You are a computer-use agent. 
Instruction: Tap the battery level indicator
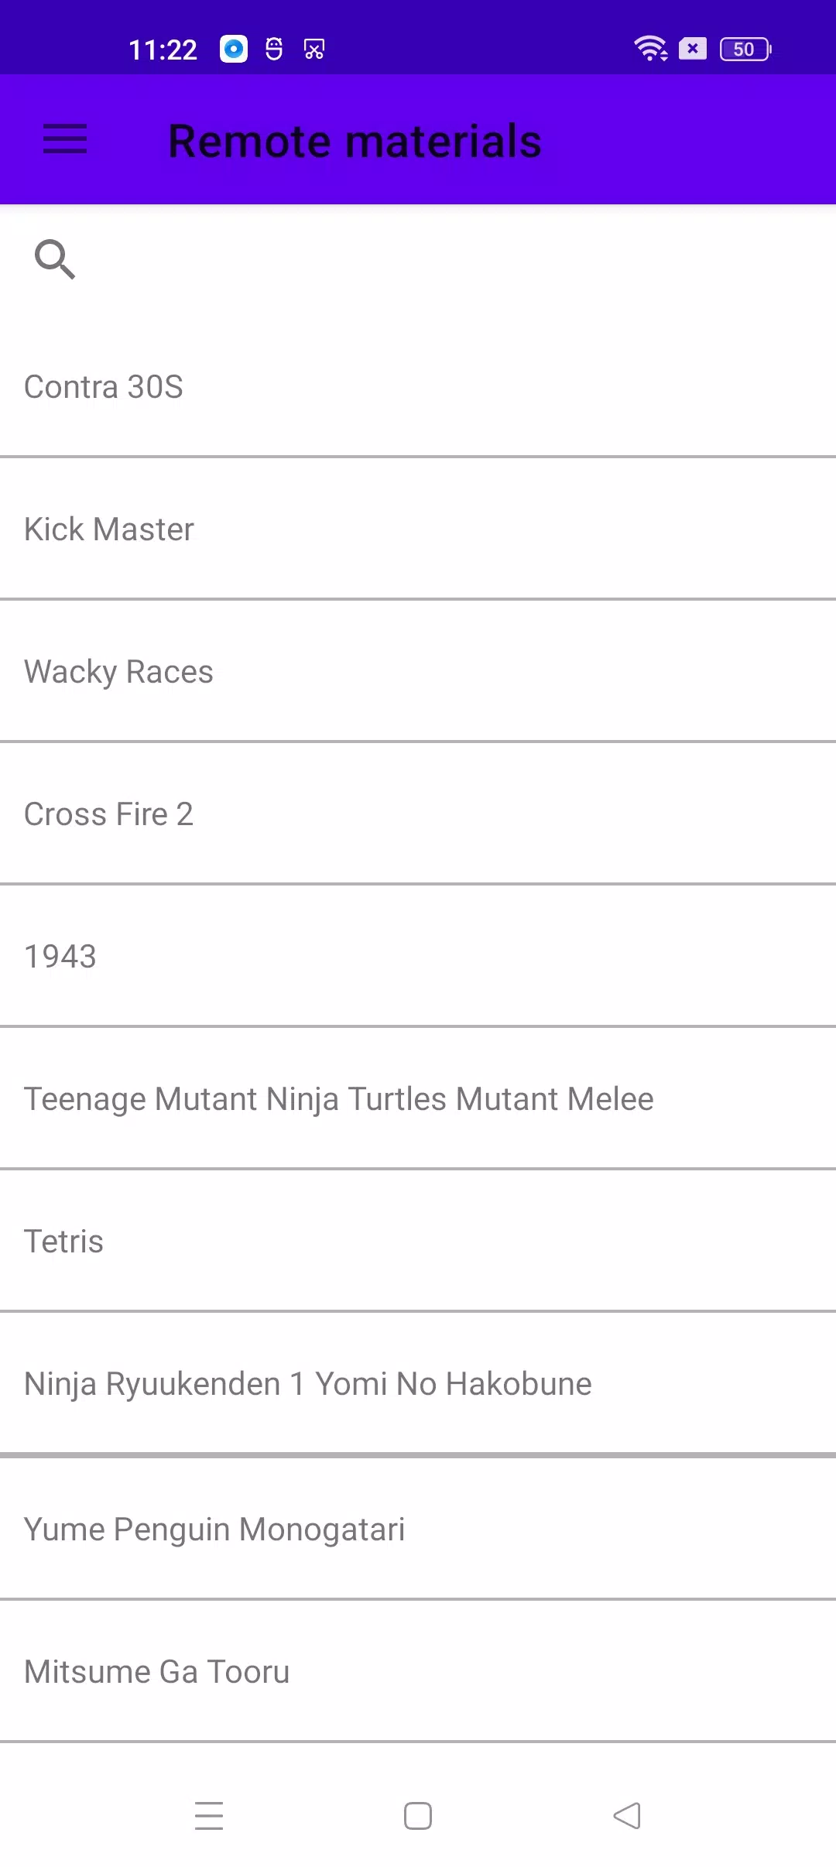[x=745, y=49]
